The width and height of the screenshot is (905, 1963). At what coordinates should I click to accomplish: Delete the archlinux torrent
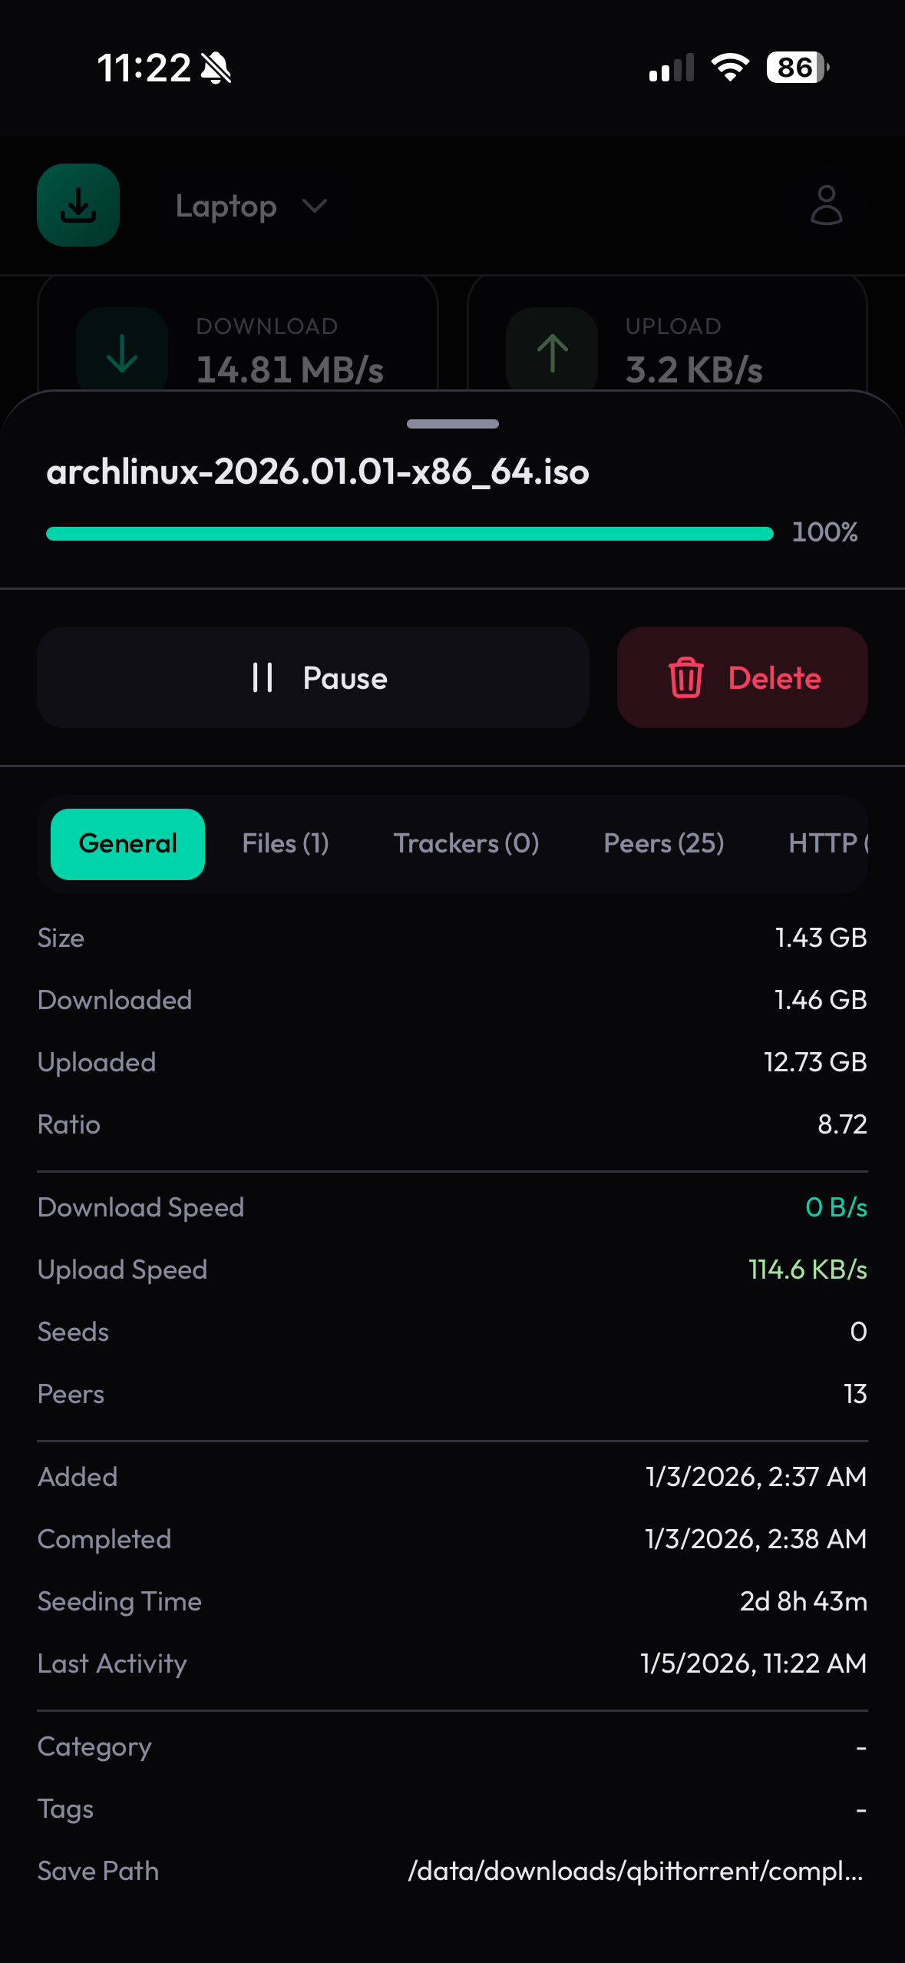[x=742, y=678]
